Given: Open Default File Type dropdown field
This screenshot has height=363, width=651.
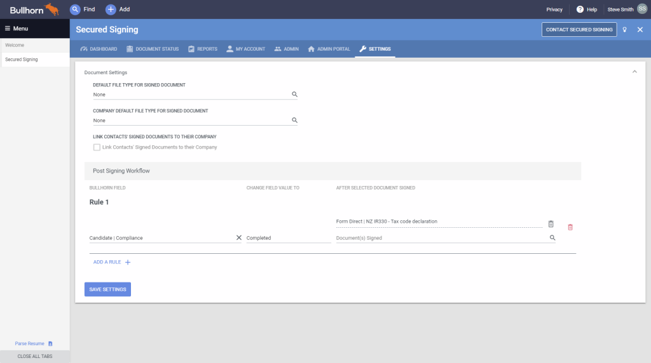Looking at the screenshot, I should click(x=195, y=95).
